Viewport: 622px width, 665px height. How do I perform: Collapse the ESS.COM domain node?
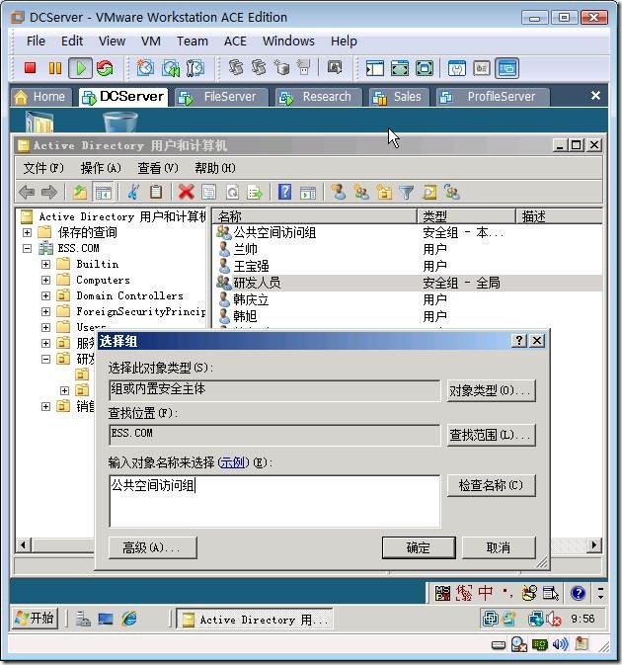point(27,248)
